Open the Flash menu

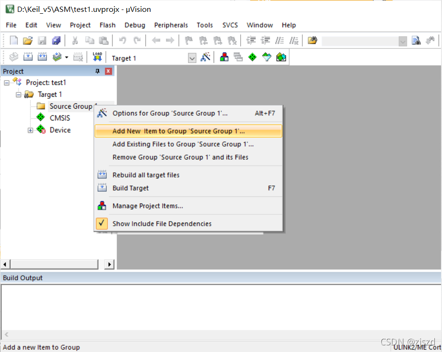pos(107,25)
